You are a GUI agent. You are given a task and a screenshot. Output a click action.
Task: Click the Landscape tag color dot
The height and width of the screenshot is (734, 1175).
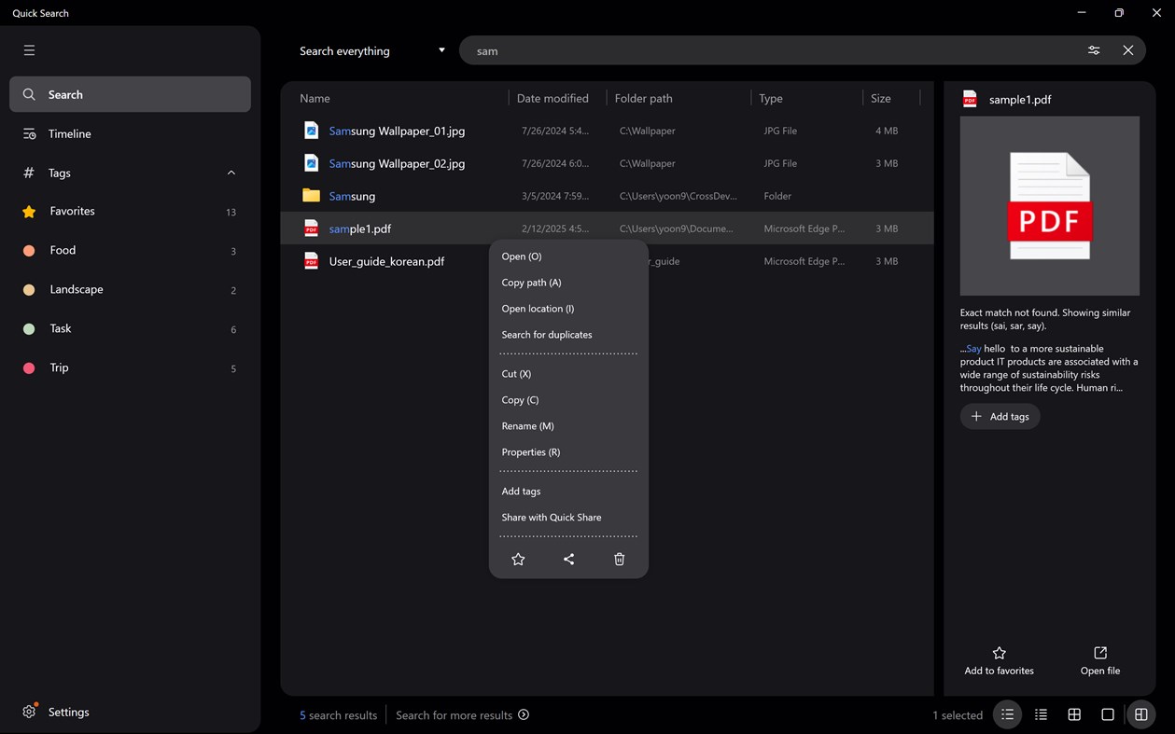[29, 289]
